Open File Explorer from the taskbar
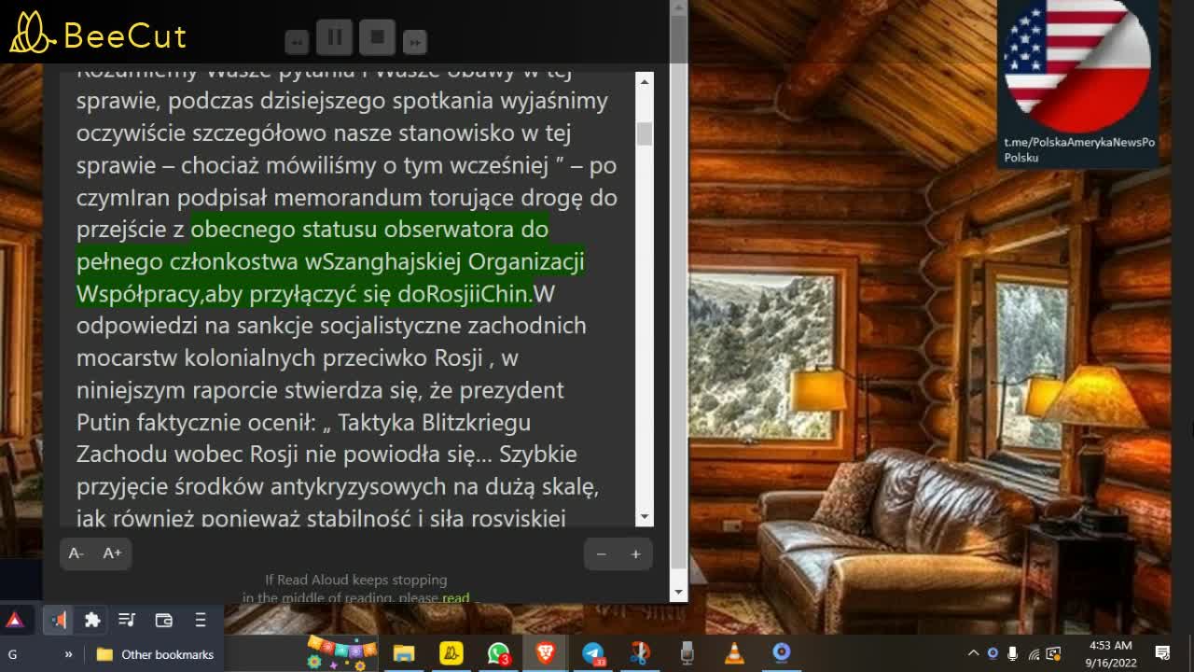The width and height of the screenshot is (1194, 672). [404, 653]
